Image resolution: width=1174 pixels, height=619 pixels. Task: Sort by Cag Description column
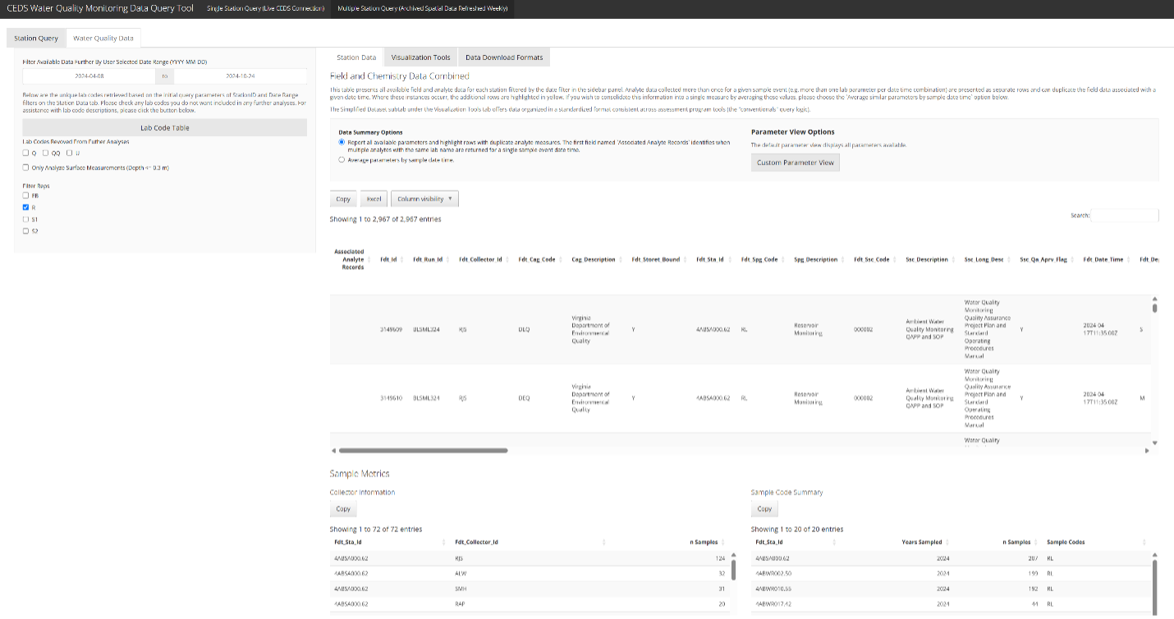pyautogui.click(x=593, y=259)
